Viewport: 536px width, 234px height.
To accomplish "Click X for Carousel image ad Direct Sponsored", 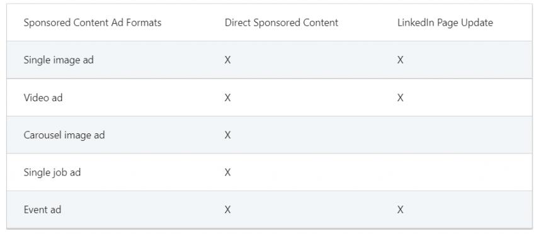I will (227, 135).
